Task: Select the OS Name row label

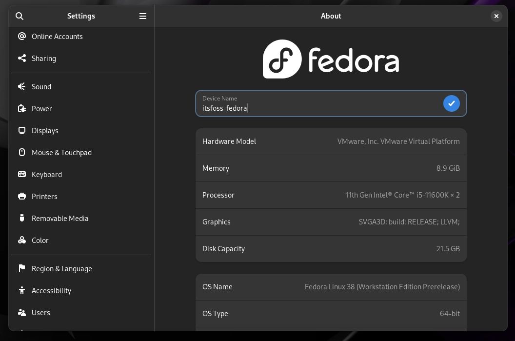Action: click(217, 287)
